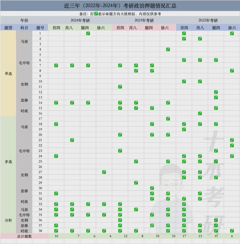Click the 马原 subject cell in the 单选 section
This screenshot has height=244, width=240.
pyautogui.click(x=24, y=41)
